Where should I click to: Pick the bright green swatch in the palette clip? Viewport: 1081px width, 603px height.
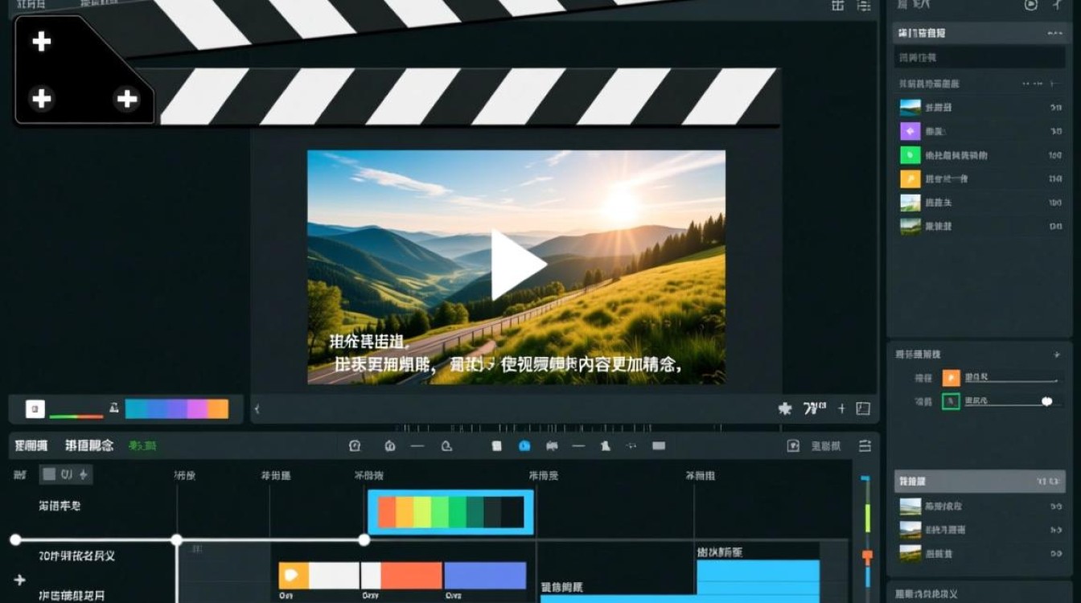(x=440, y=512)
